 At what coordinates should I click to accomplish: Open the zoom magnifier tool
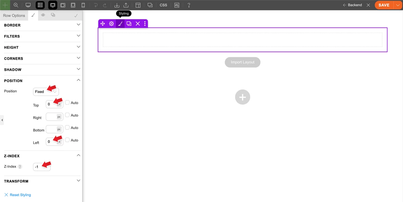point(16,5)
